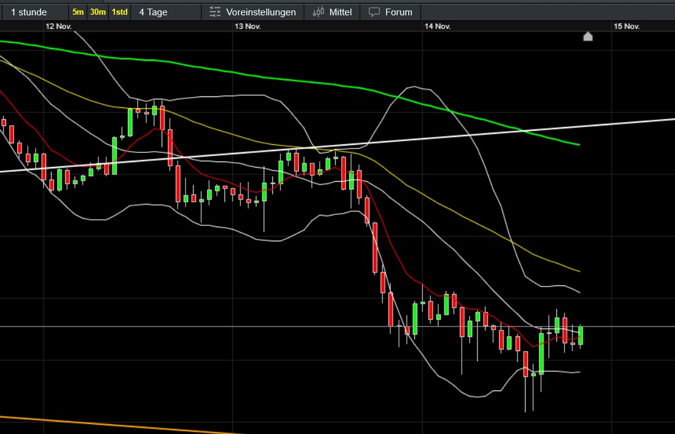The height and width of the screenshot is (434, 675).
Task: Select the '14 Nov.' date label
Action: [438, 26]
